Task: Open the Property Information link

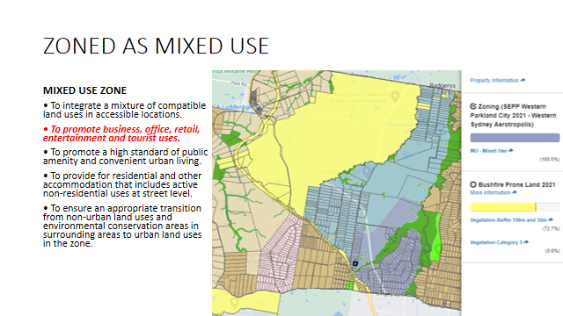Action: click(494, 80)
